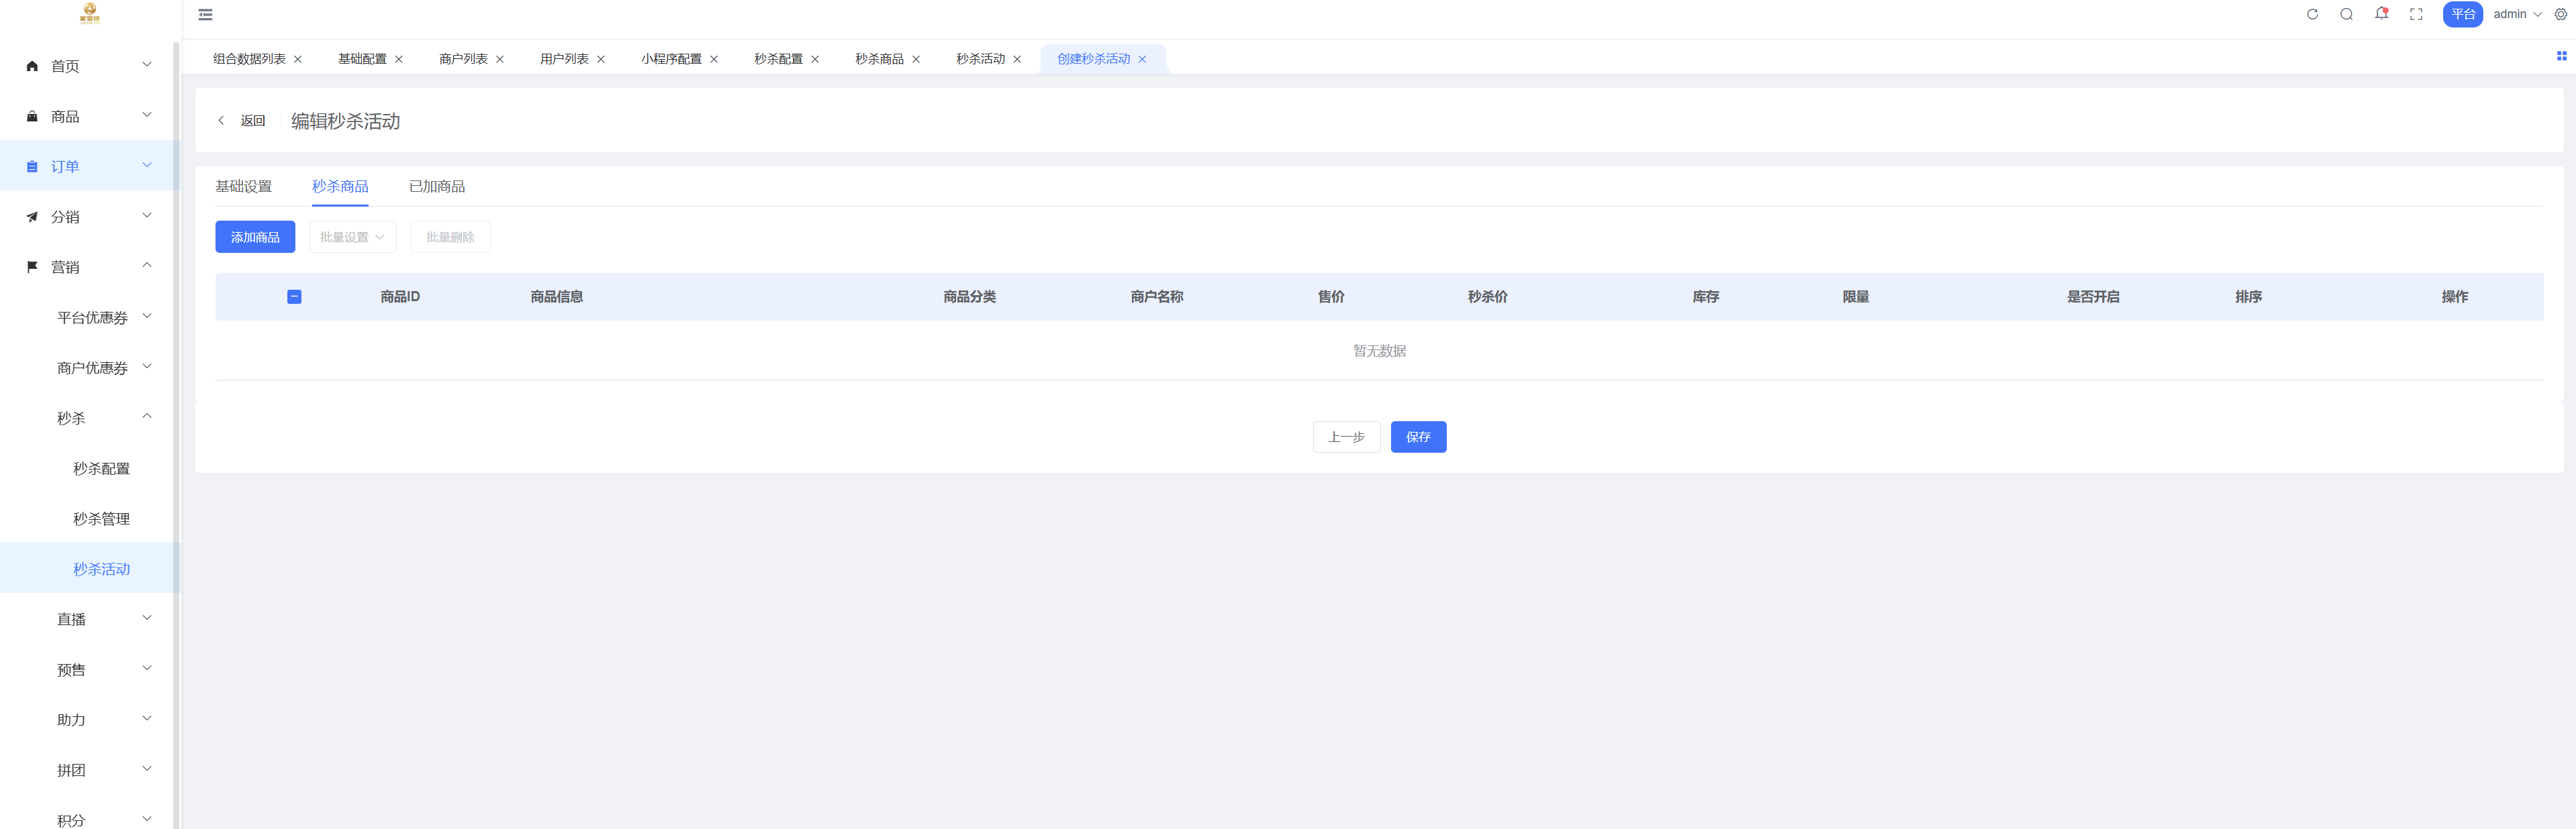The image size is (2576, 829).
Task: Close the 创建秒杀活动 tab
Action: pyautogui.click(x=1142, y=60)
